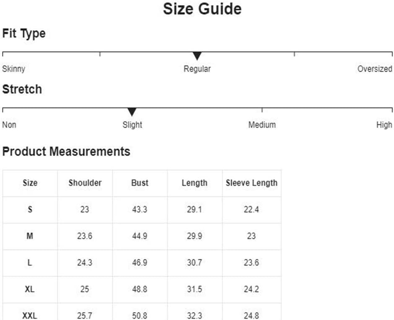
Task: Click the Size Guide heading
Action: point(202,9)
